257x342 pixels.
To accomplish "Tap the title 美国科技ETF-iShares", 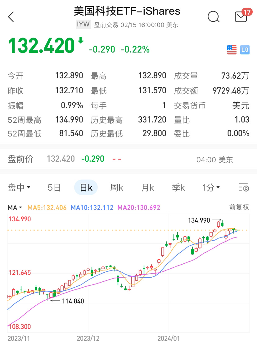I will point(127,11).
